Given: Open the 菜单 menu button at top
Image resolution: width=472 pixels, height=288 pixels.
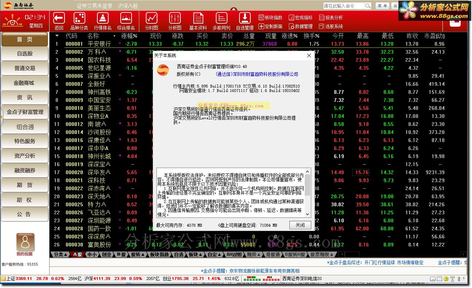Looking at the screenshot, I should [x=383, y=6].
